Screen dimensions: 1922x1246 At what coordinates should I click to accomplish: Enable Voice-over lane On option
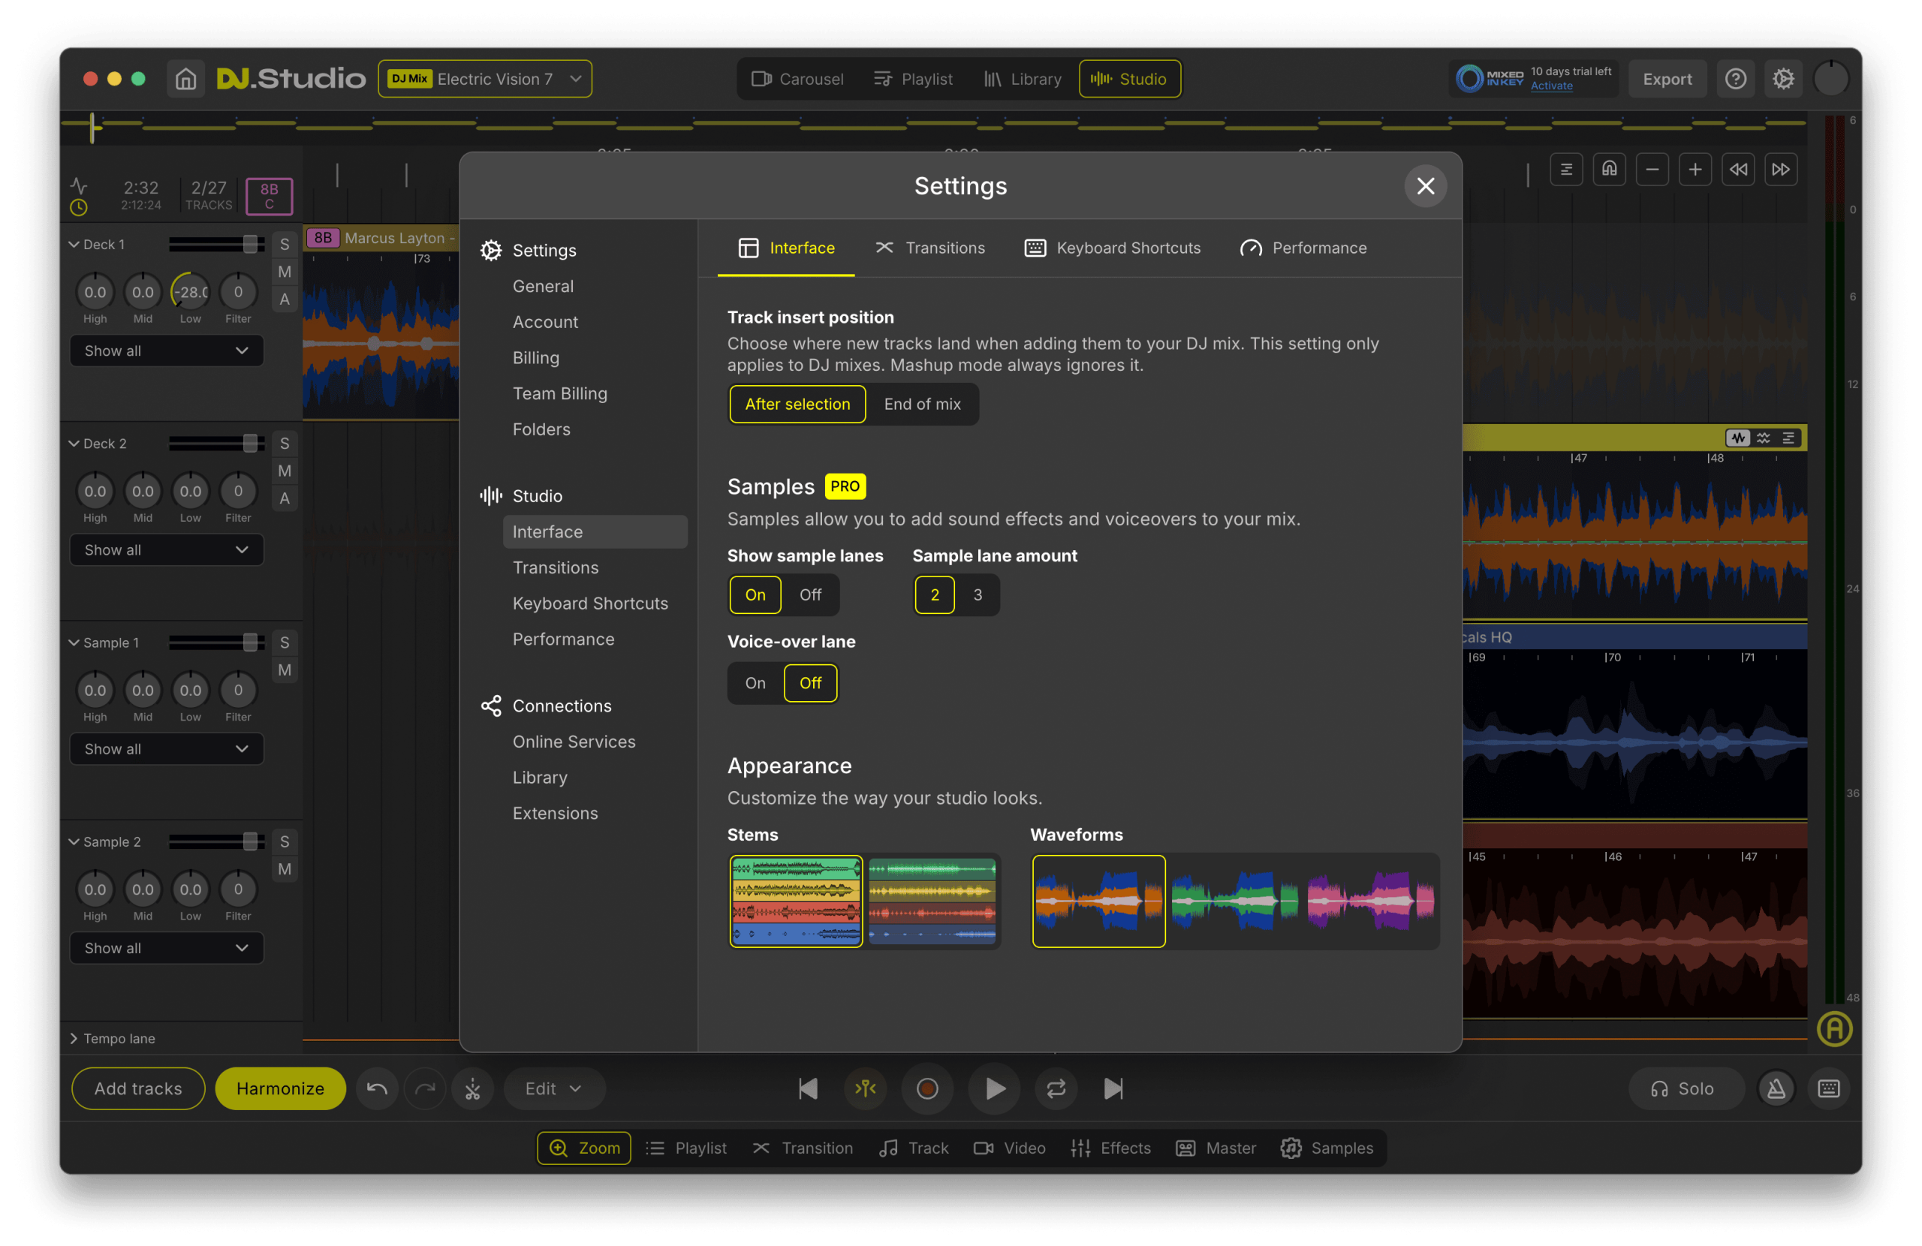(x=755, y=683)
